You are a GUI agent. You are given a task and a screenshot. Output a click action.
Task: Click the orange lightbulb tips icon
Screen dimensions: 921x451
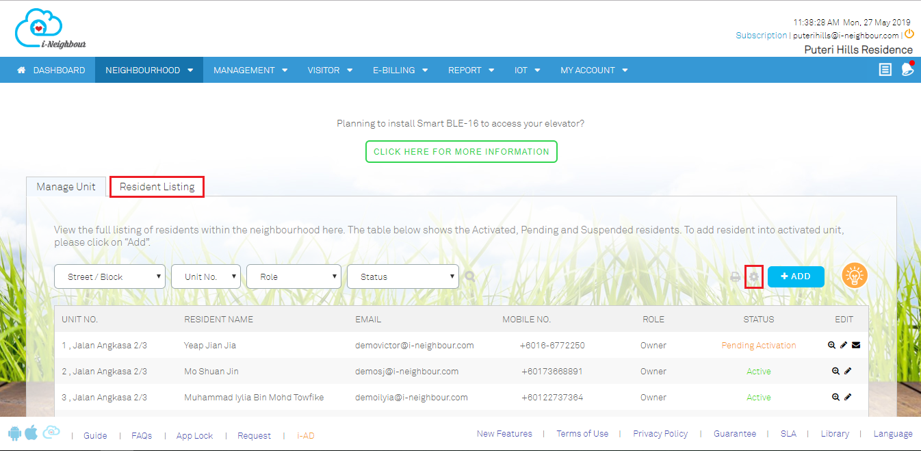coord(855,276)
